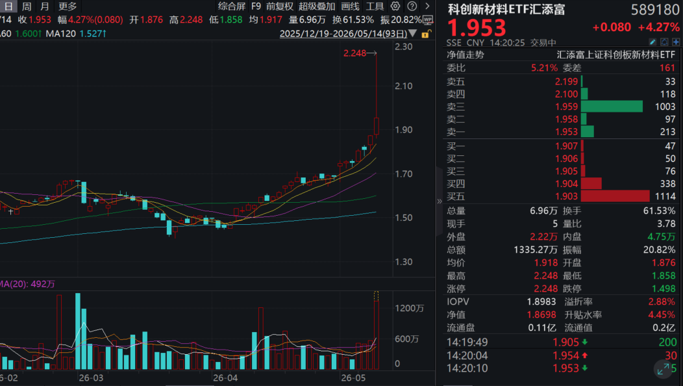683x386 pixels.
Task: Click the 外盘 value 2.22万
Action: (543, 237)
